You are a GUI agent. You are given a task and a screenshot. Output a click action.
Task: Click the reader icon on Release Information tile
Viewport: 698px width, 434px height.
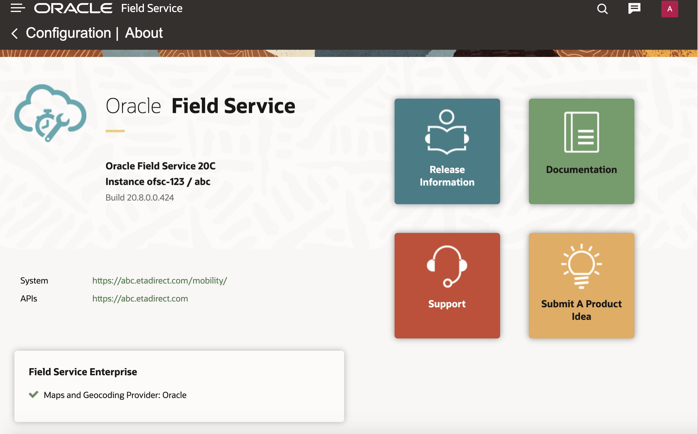(x=447, y=132)
